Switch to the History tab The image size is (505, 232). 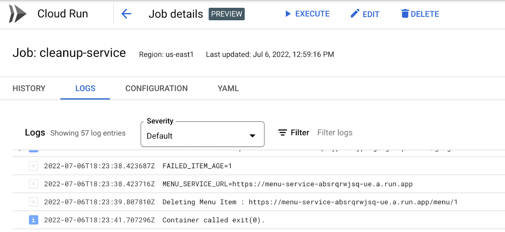click(29, 88)
